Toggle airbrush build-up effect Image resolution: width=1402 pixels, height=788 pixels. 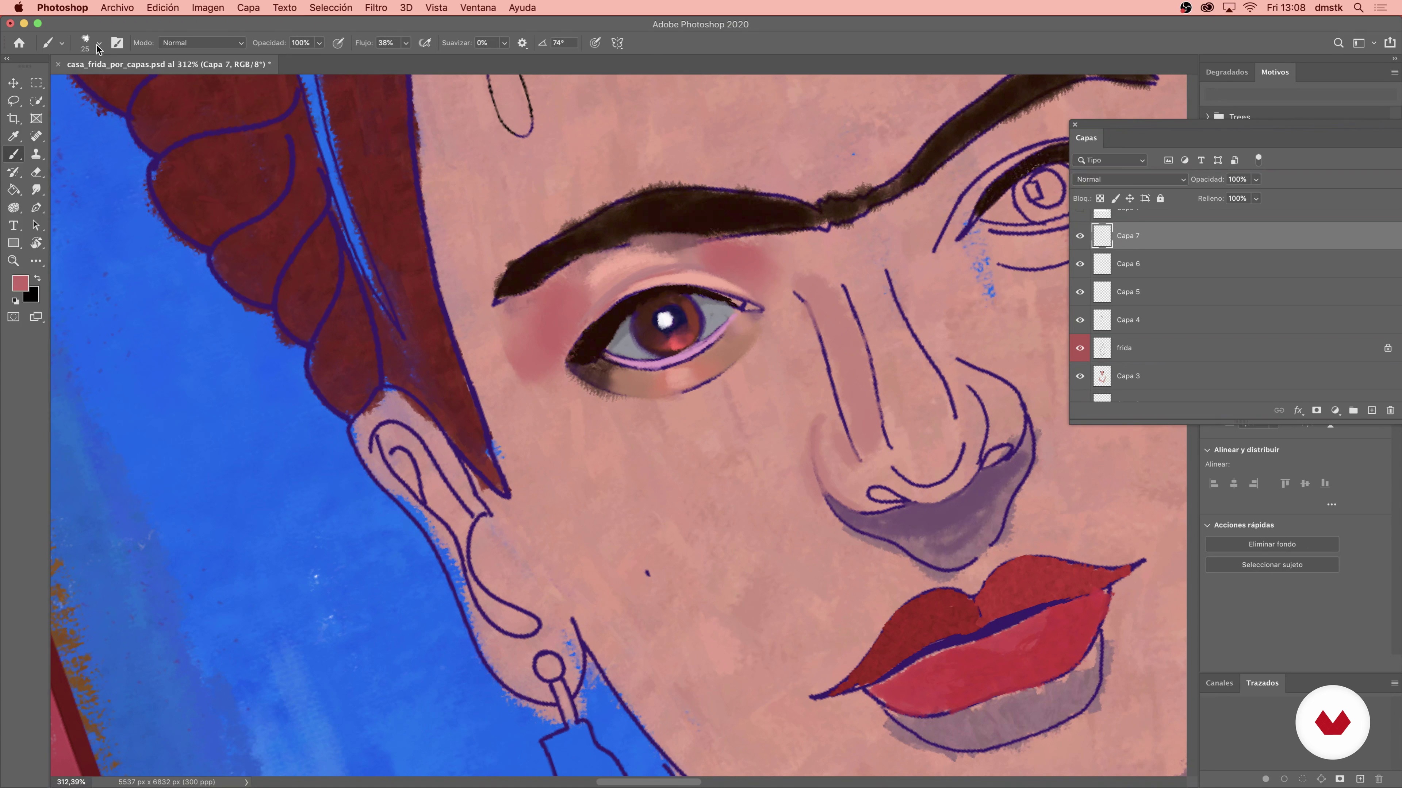point(425,43)
